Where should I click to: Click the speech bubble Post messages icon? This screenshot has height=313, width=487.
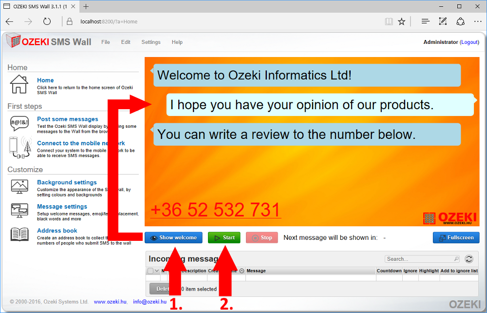(19, 123)
